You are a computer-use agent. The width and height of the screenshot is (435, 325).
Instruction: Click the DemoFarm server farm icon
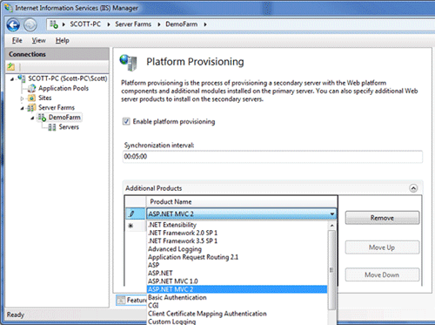42,118
